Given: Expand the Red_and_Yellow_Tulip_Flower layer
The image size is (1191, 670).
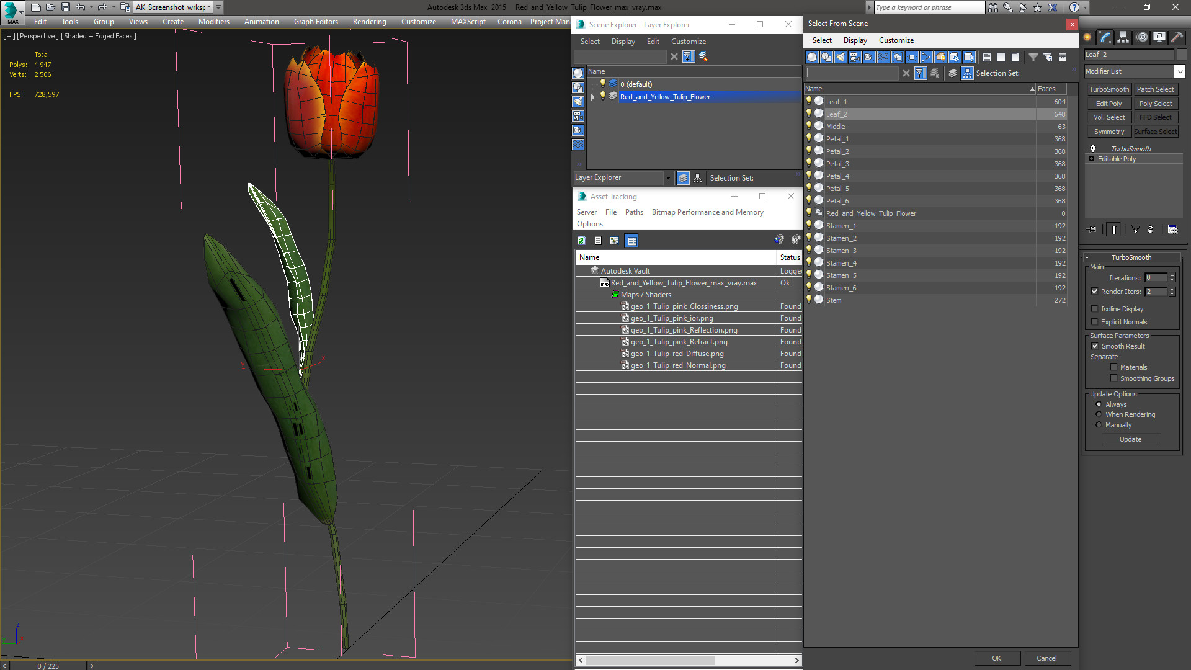Looking at the screenshot, I should [x=593, y=97].
